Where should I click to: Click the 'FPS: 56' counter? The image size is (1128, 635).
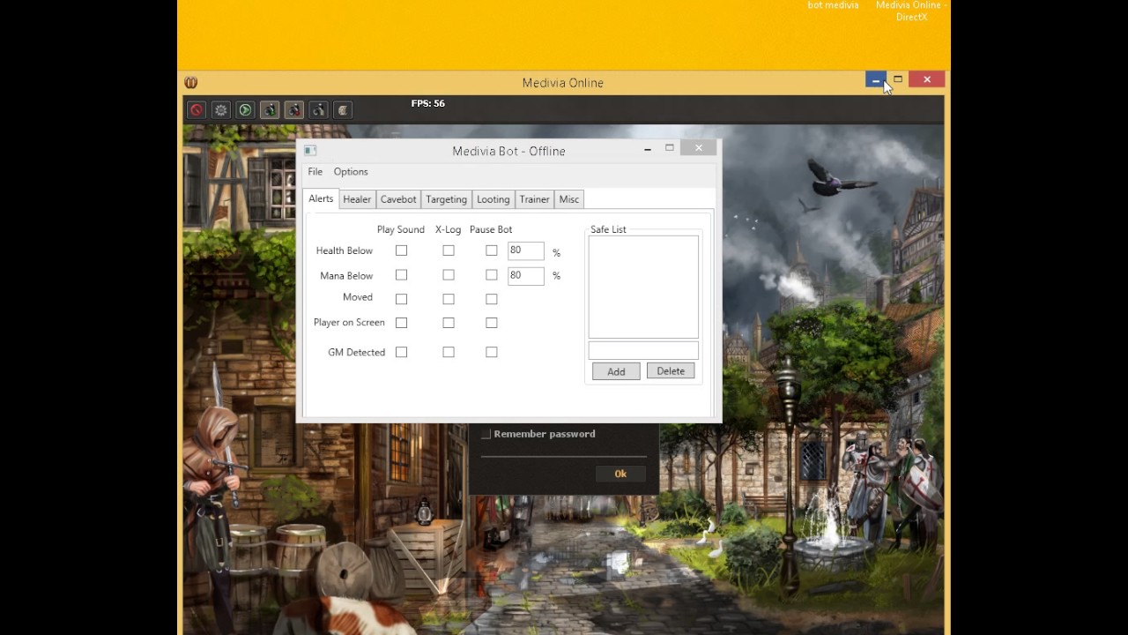(x=427, y=103)
